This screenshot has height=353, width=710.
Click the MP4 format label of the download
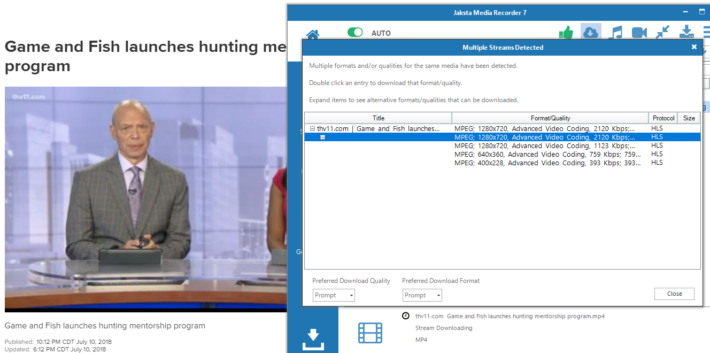pyautogui.click(x=421, y=340)
